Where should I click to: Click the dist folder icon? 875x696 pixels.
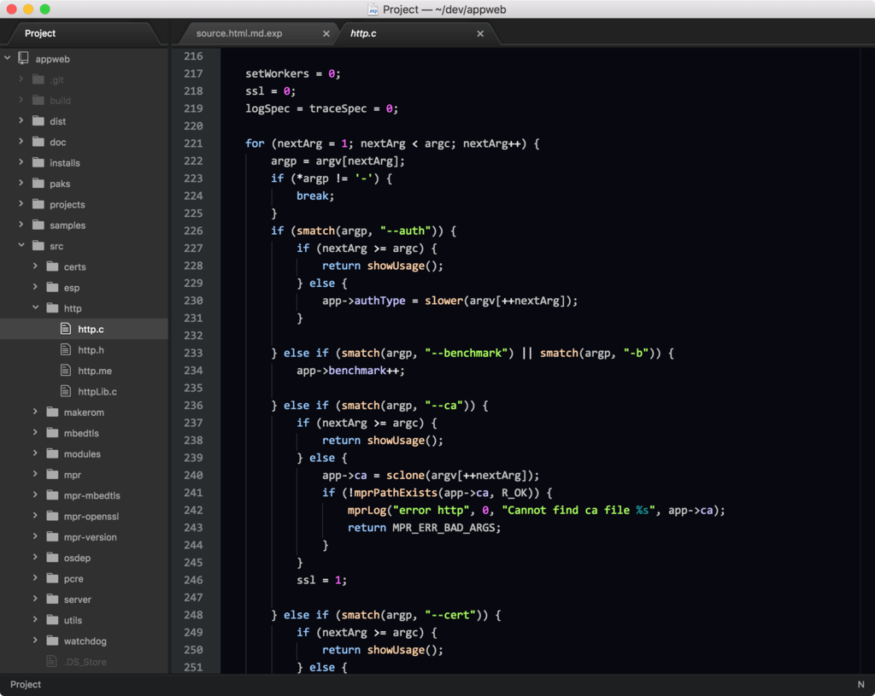click(x=38, y=121)
